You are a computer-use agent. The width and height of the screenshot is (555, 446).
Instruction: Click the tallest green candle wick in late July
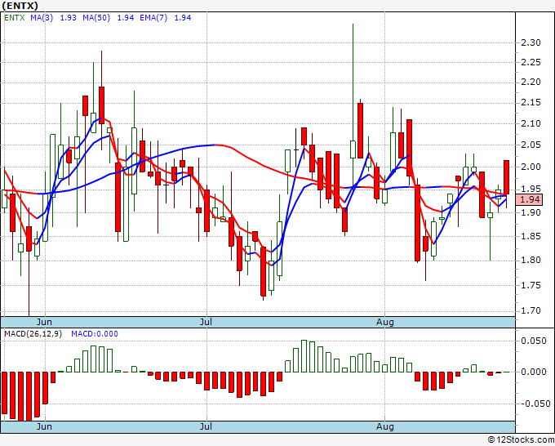coord(353,82)
